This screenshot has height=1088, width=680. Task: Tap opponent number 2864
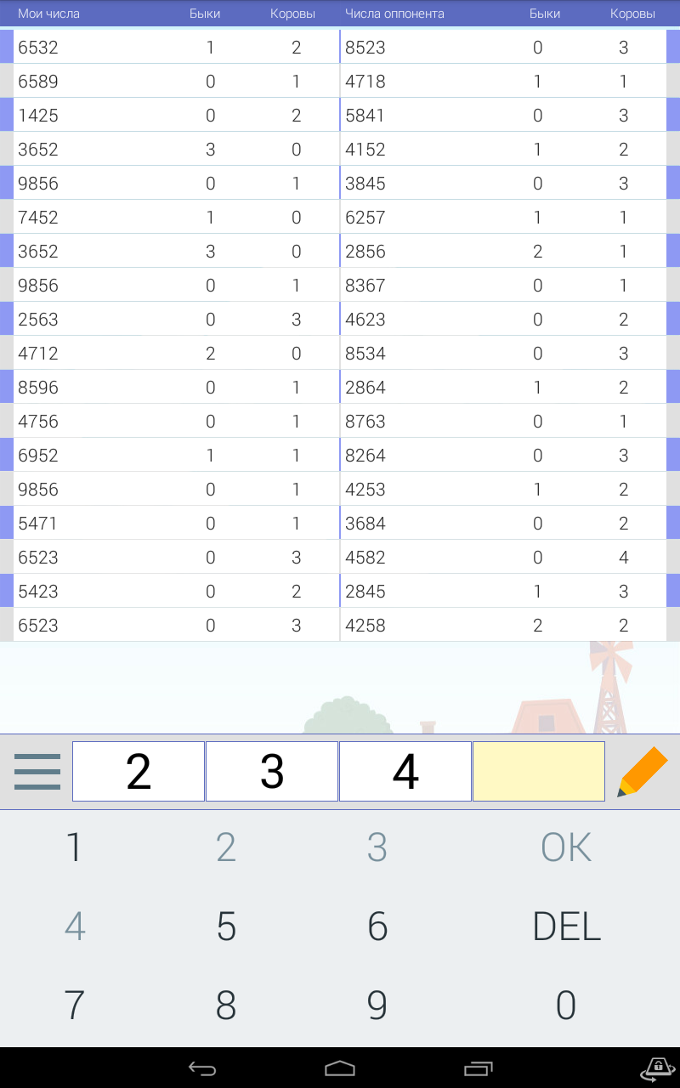click(x=365, y=388)
